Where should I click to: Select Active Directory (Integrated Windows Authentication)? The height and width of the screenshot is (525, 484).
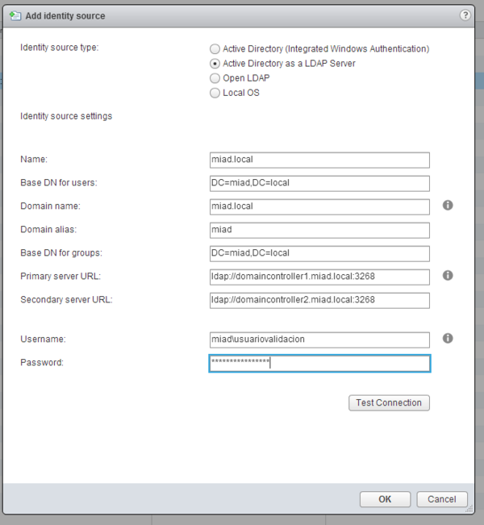click(x=215, y=49)
